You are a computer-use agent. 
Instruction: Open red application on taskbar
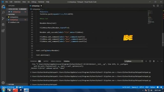coord(15,90)
